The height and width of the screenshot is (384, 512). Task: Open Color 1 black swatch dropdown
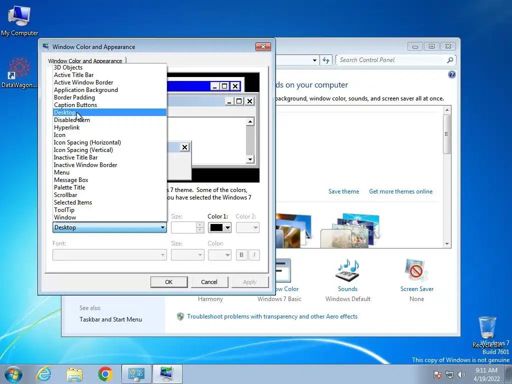(x=219, y=227)
